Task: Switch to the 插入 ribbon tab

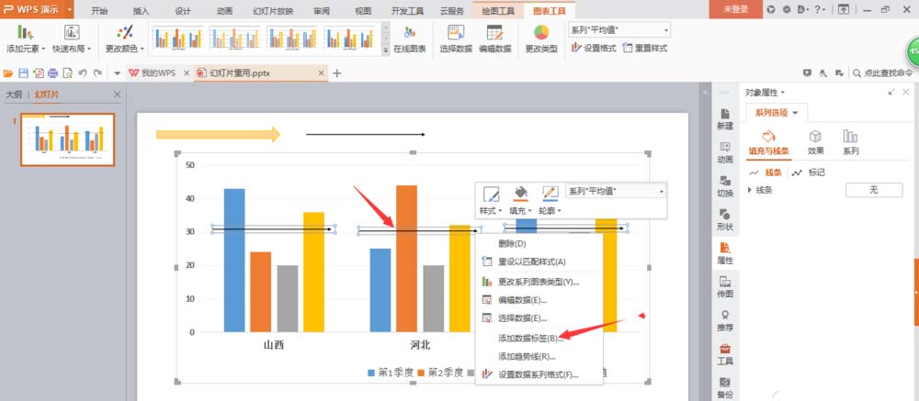Action: coord(141,10)
